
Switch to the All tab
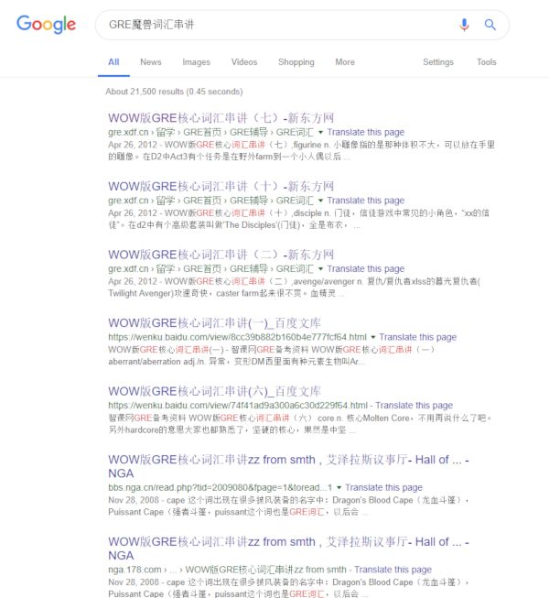113,62
